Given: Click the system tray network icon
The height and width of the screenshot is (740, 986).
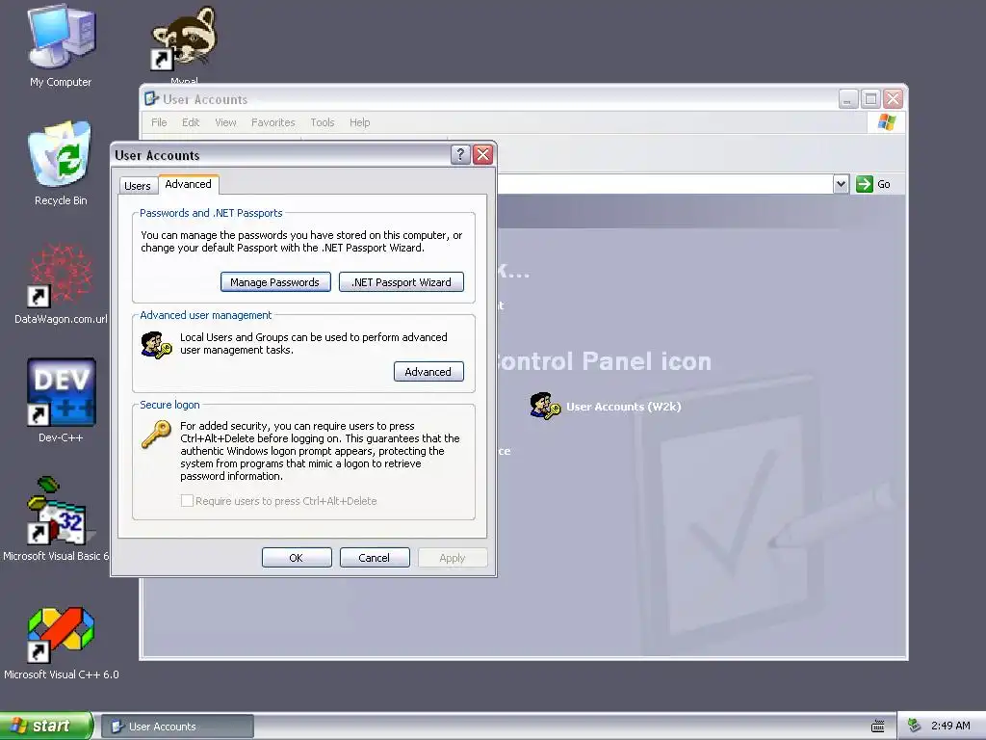Looking at the screenshot, I should (x=915, y=726).
